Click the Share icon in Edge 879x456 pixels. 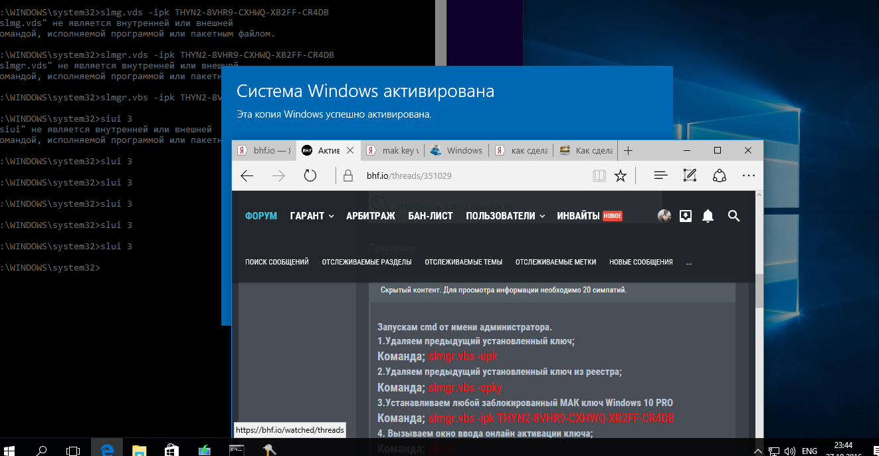coord(720,176)
